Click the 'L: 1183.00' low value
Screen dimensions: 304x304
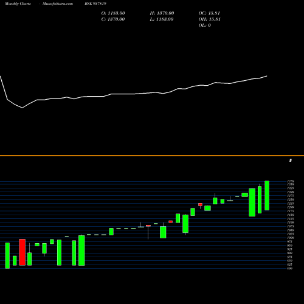point(162,19)
